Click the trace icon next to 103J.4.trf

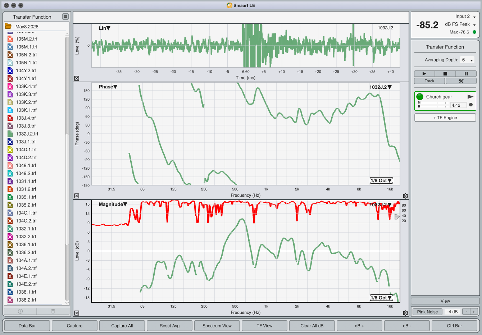[x=10, y=118]
